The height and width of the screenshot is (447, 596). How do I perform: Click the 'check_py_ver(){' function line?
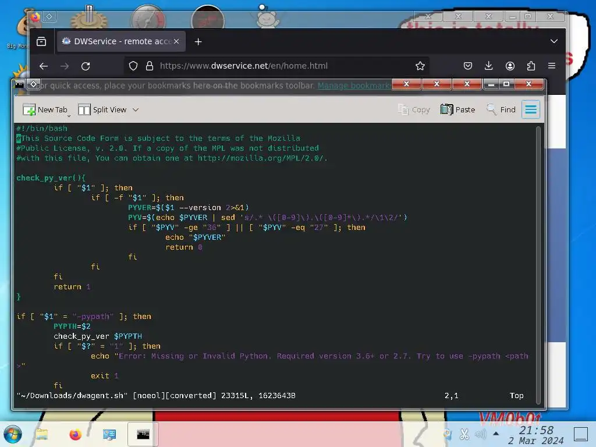coord(51,178)
